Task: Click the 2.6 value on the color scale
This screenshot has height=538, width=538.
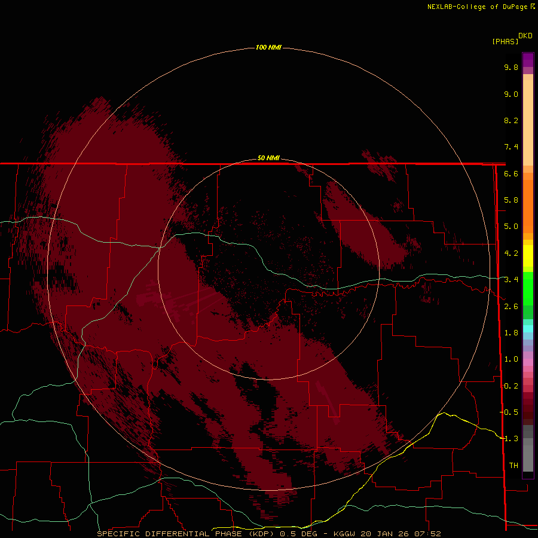Action: [x=511, y=306]
